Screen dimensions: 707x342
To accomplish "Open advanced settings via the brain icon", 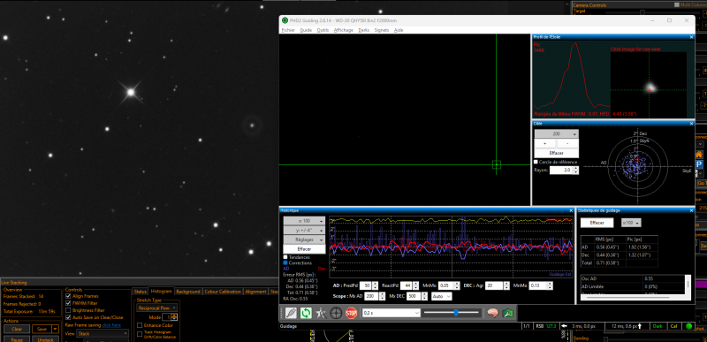I will (x=492, y=313).
